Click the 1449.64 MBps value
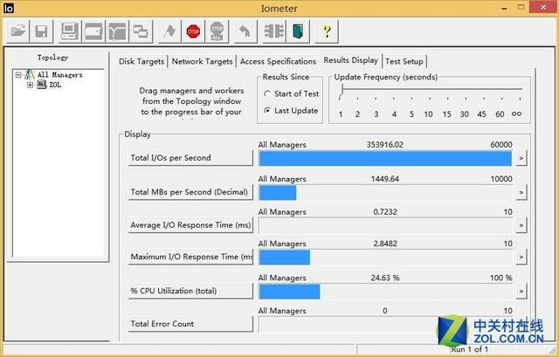This screenshot has height=357, width=559. tap(384, 179)
